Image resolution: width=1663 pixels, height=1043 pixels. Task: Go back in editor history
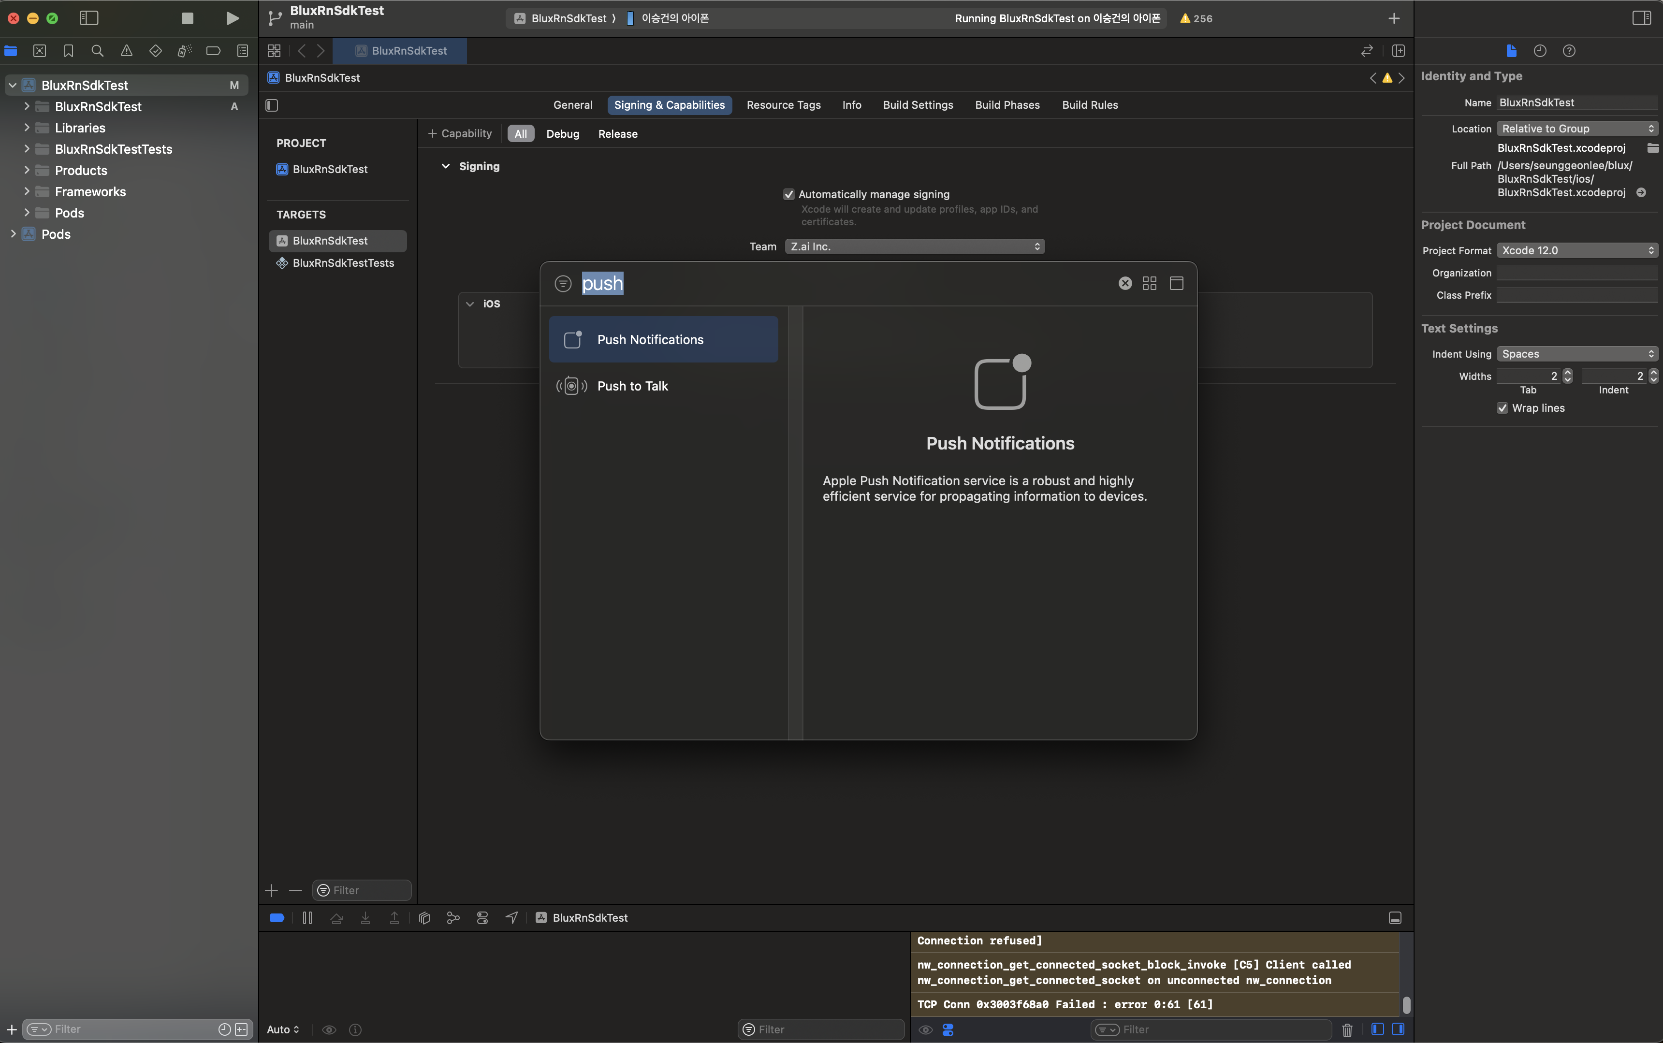(302, 51)
